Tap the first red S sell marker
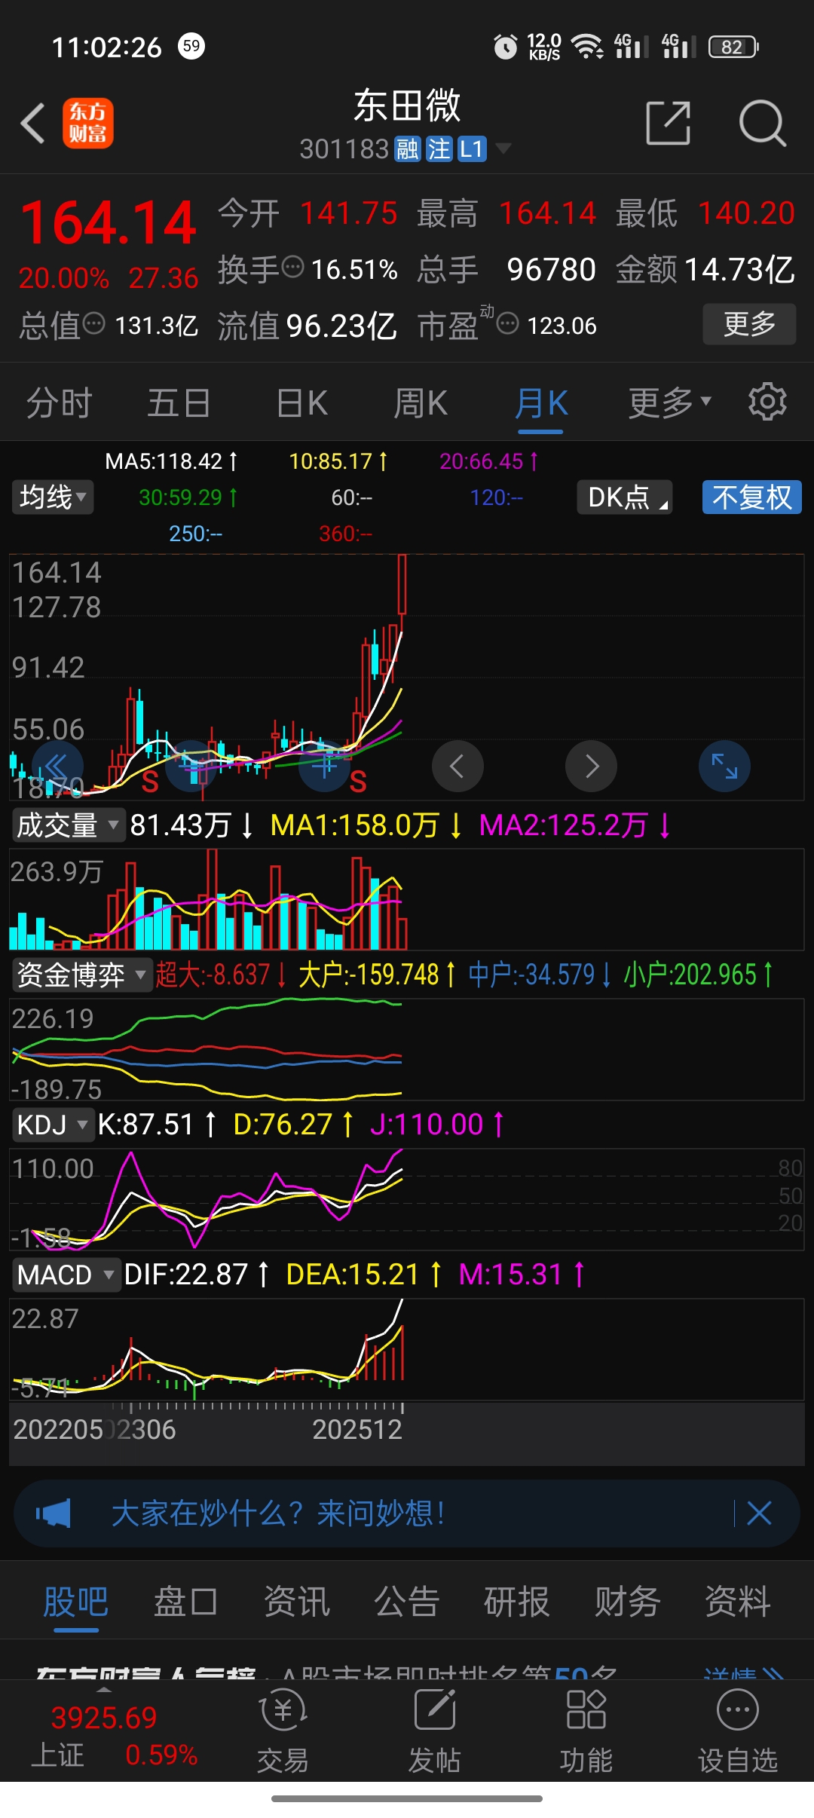 [x=150, y=783]
